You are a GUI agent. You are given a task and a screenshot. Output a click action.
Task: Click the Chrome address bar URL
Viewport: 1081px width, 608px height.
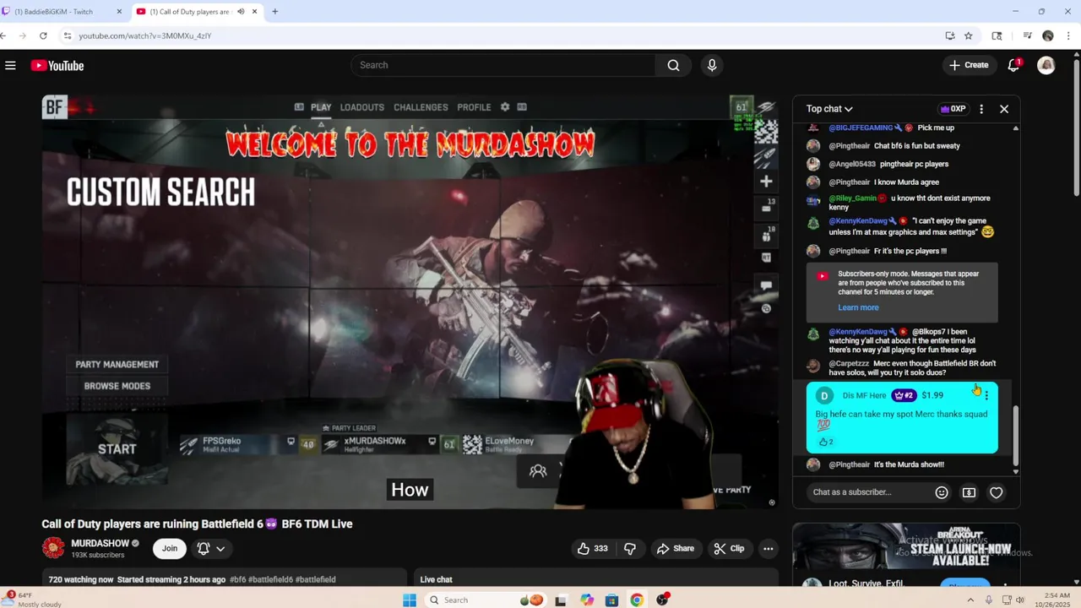click(145, 35)
